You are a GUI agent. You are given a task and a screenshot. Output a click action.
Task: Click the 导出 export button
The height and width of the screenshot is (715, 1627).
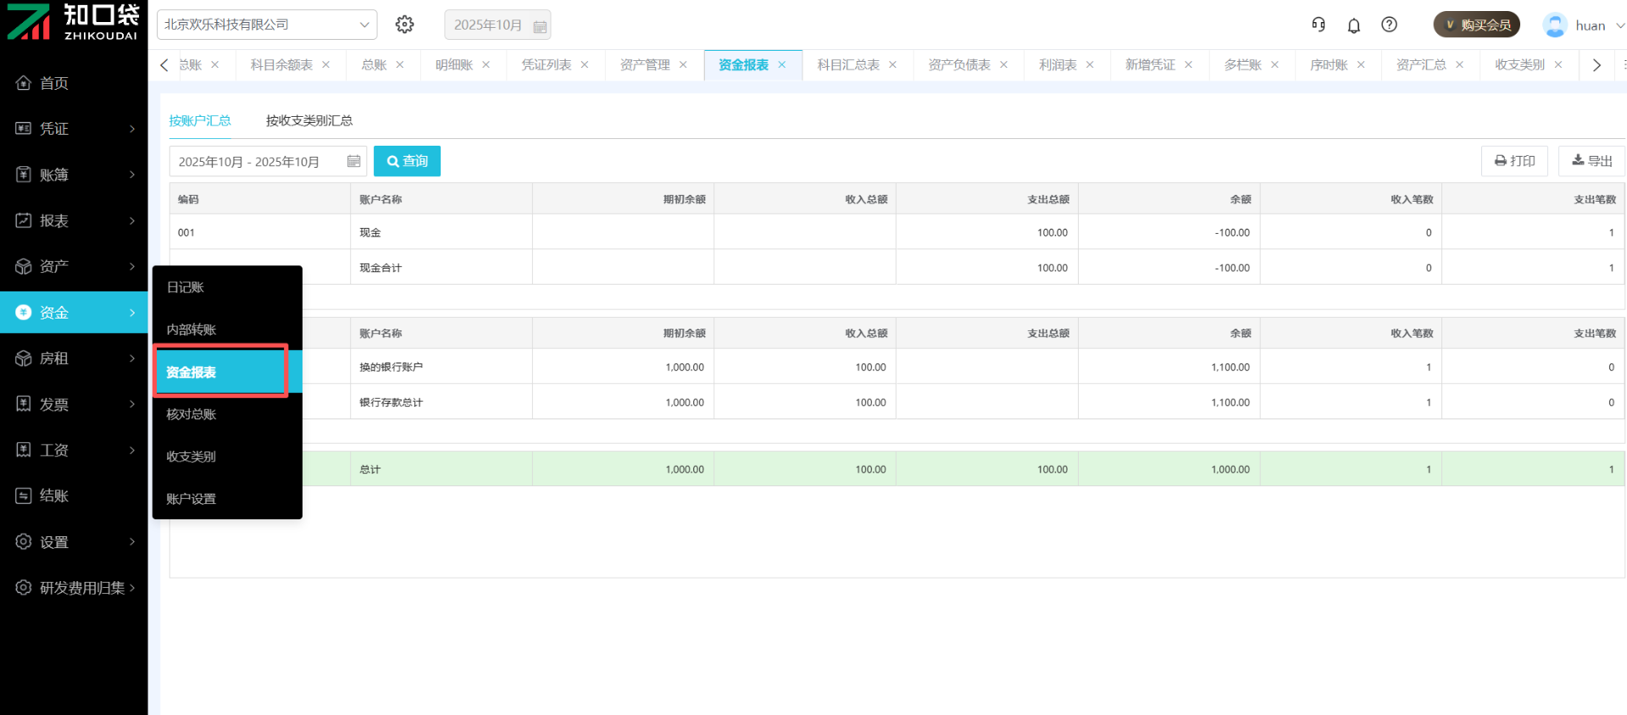[x=1591, y=161]
